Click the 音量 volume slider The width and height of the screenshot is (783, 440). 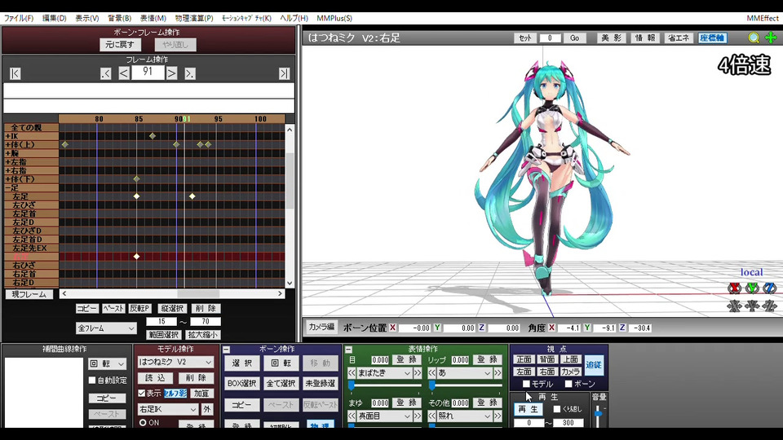tap(598, 416)
